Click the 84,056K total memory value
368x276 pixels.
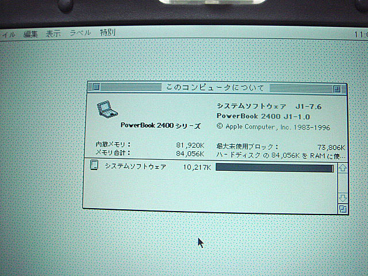pyautogui.click(x=190, y=154)
